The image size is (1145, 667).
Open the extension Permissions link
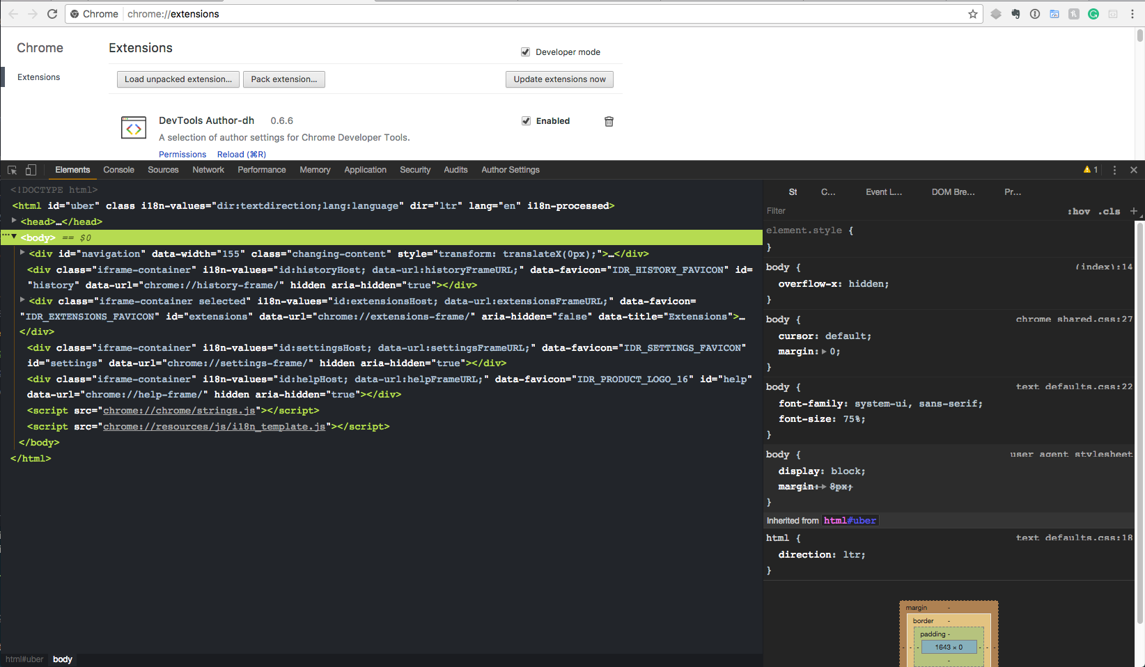coord(182,155)
